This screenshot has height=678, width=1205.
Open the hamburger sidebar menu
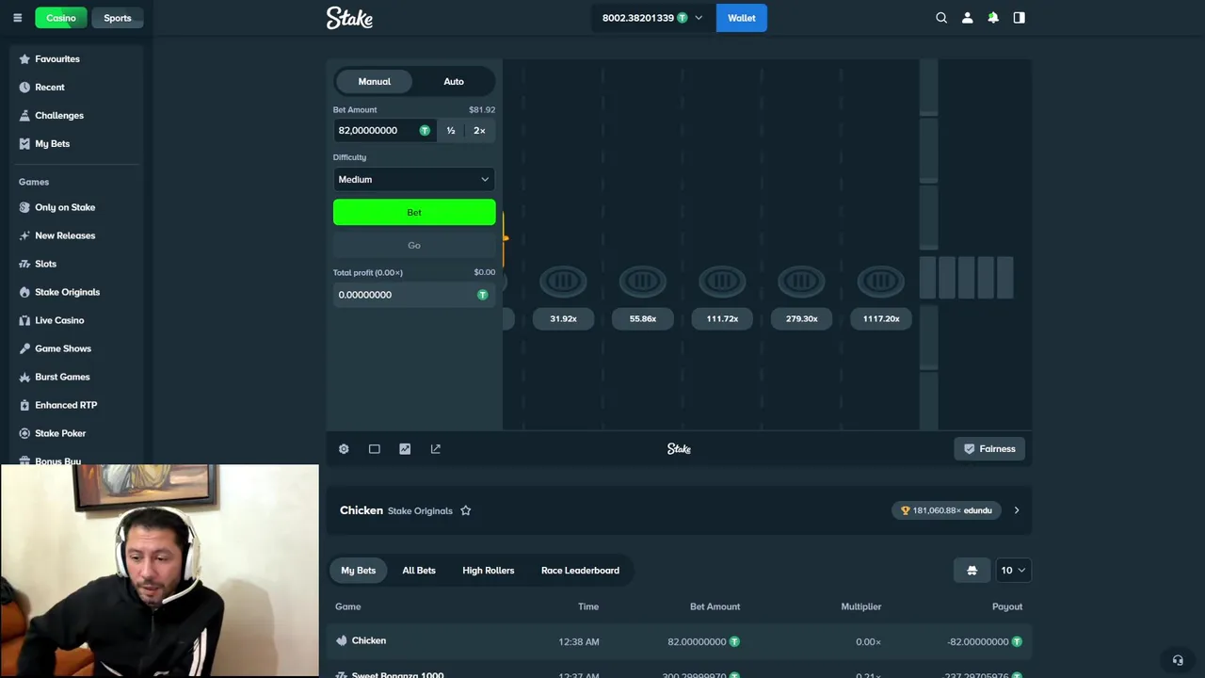tap(17, 18)
